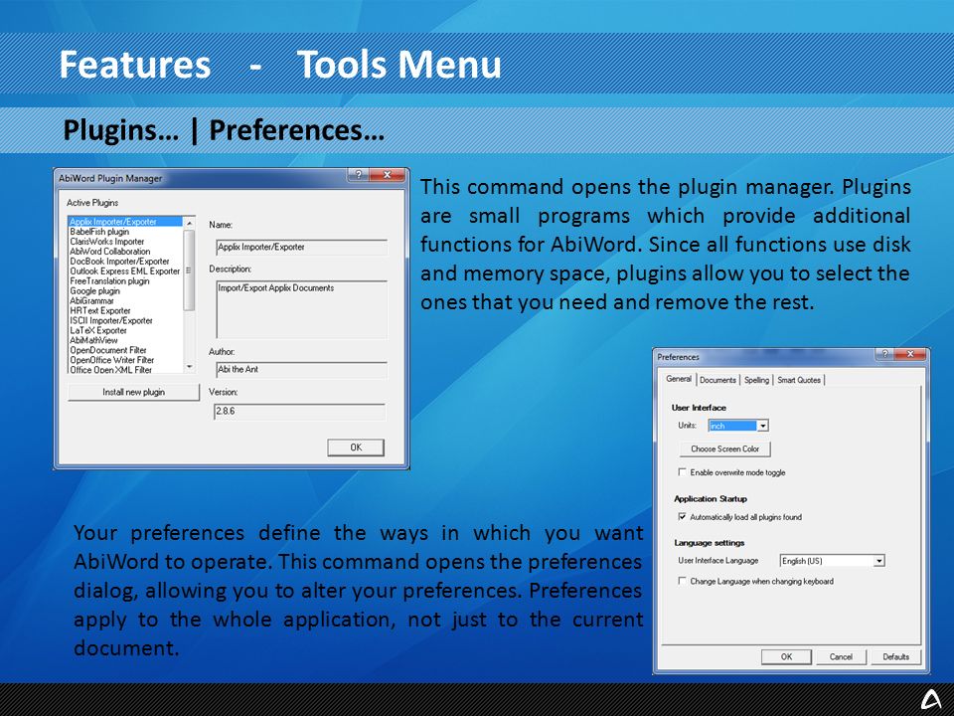
Task: Select Applix Importer/Exporter in plugin list
Action: pos(125,222)
